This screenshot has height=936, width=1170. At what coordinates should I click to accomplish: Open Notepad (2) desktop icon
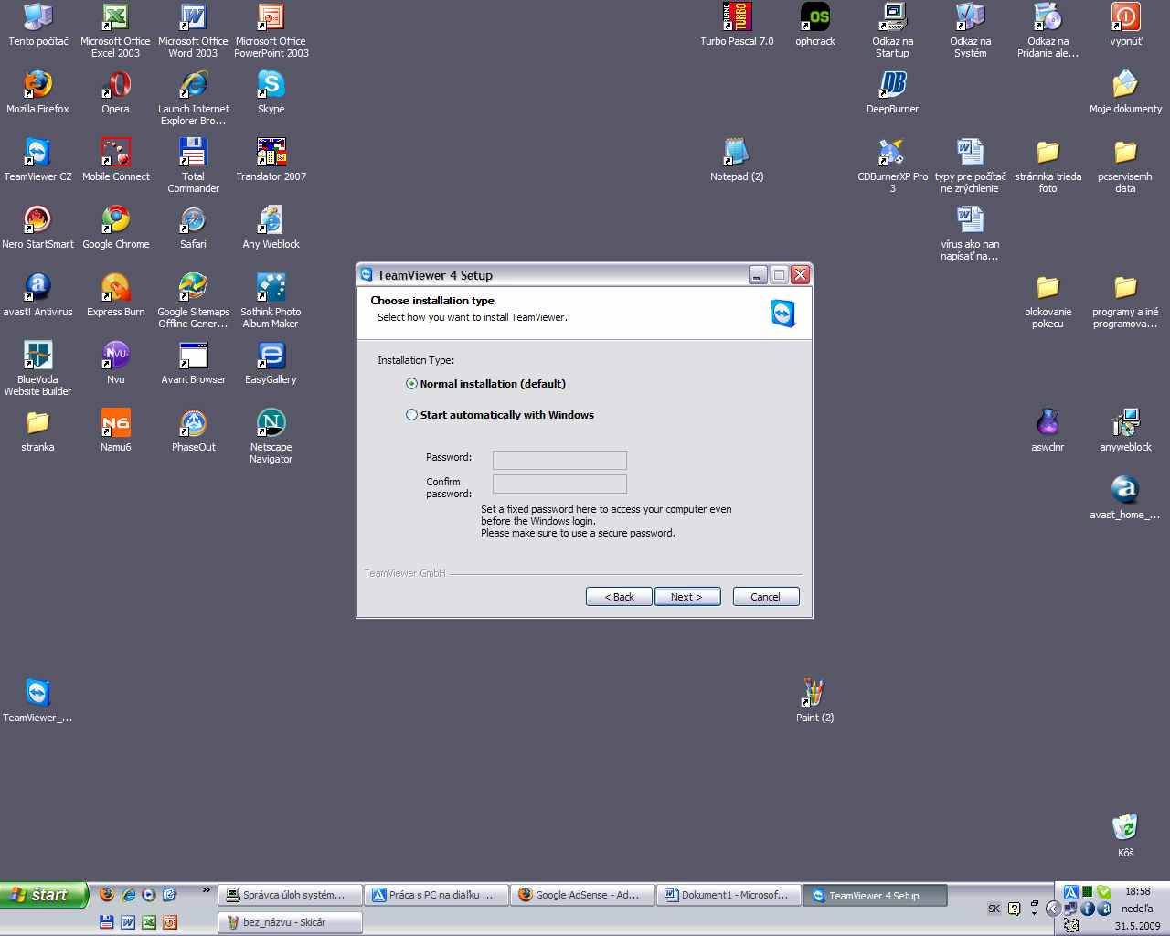point(737,153)
